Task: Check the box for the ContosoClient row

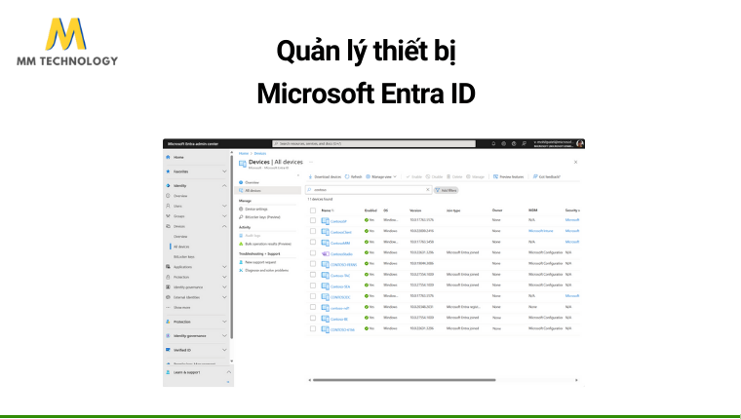Action: pyautogui.click(x=313, y=232)
